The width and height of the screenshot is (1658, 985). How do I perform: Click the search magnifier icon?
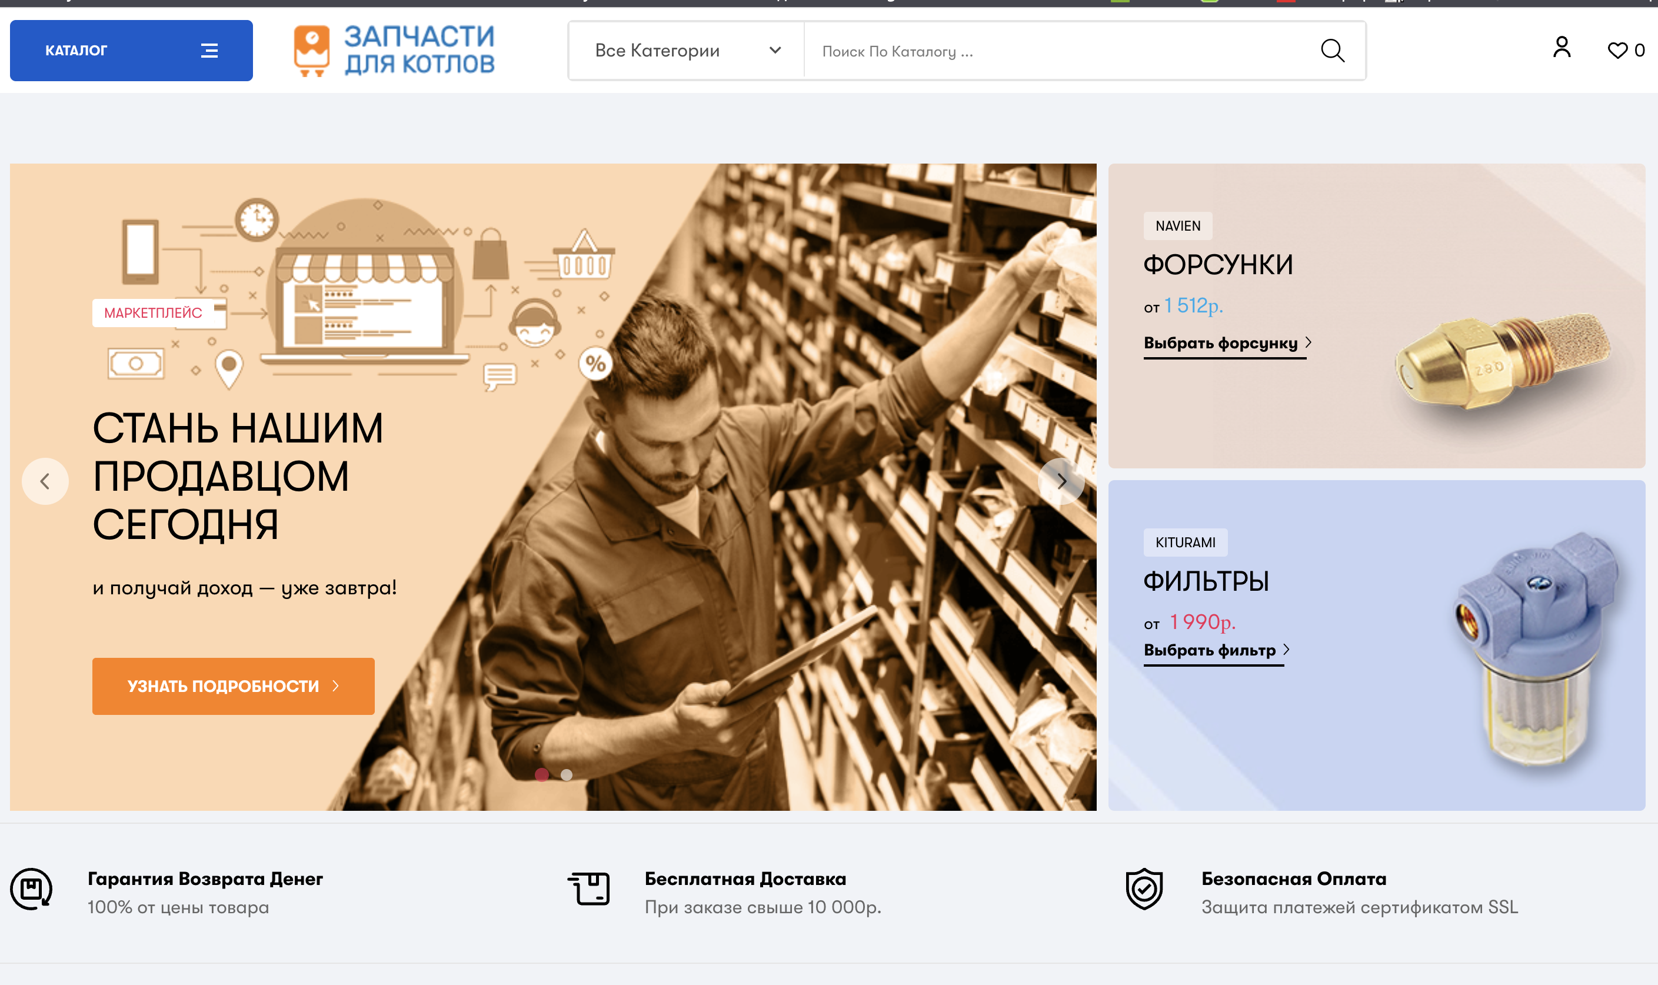(x=1331, y=51)
